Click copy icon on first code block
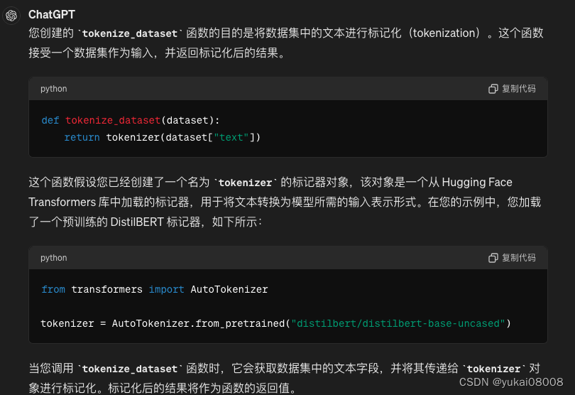This screenshot has height=395, width=575. point(493,89)
